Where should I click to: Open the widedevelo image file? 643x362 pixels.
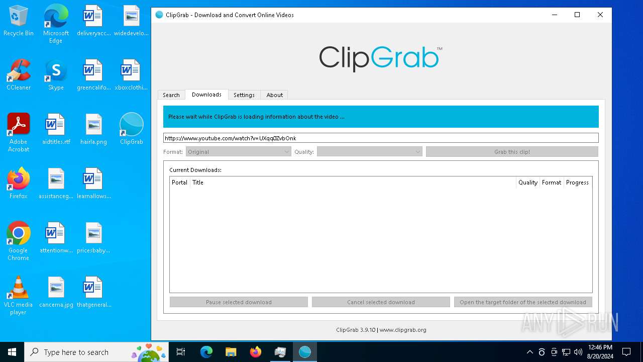tap(131, 21)
